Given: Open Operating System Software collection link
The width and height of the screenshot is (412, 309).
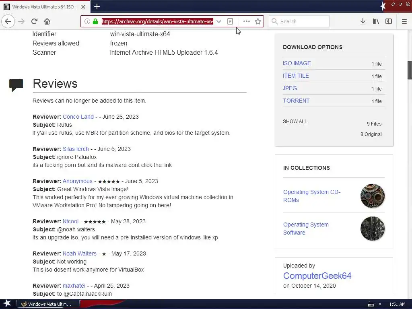Looking at the screenshot, I should pyautogui.click(x=306, y=229).
